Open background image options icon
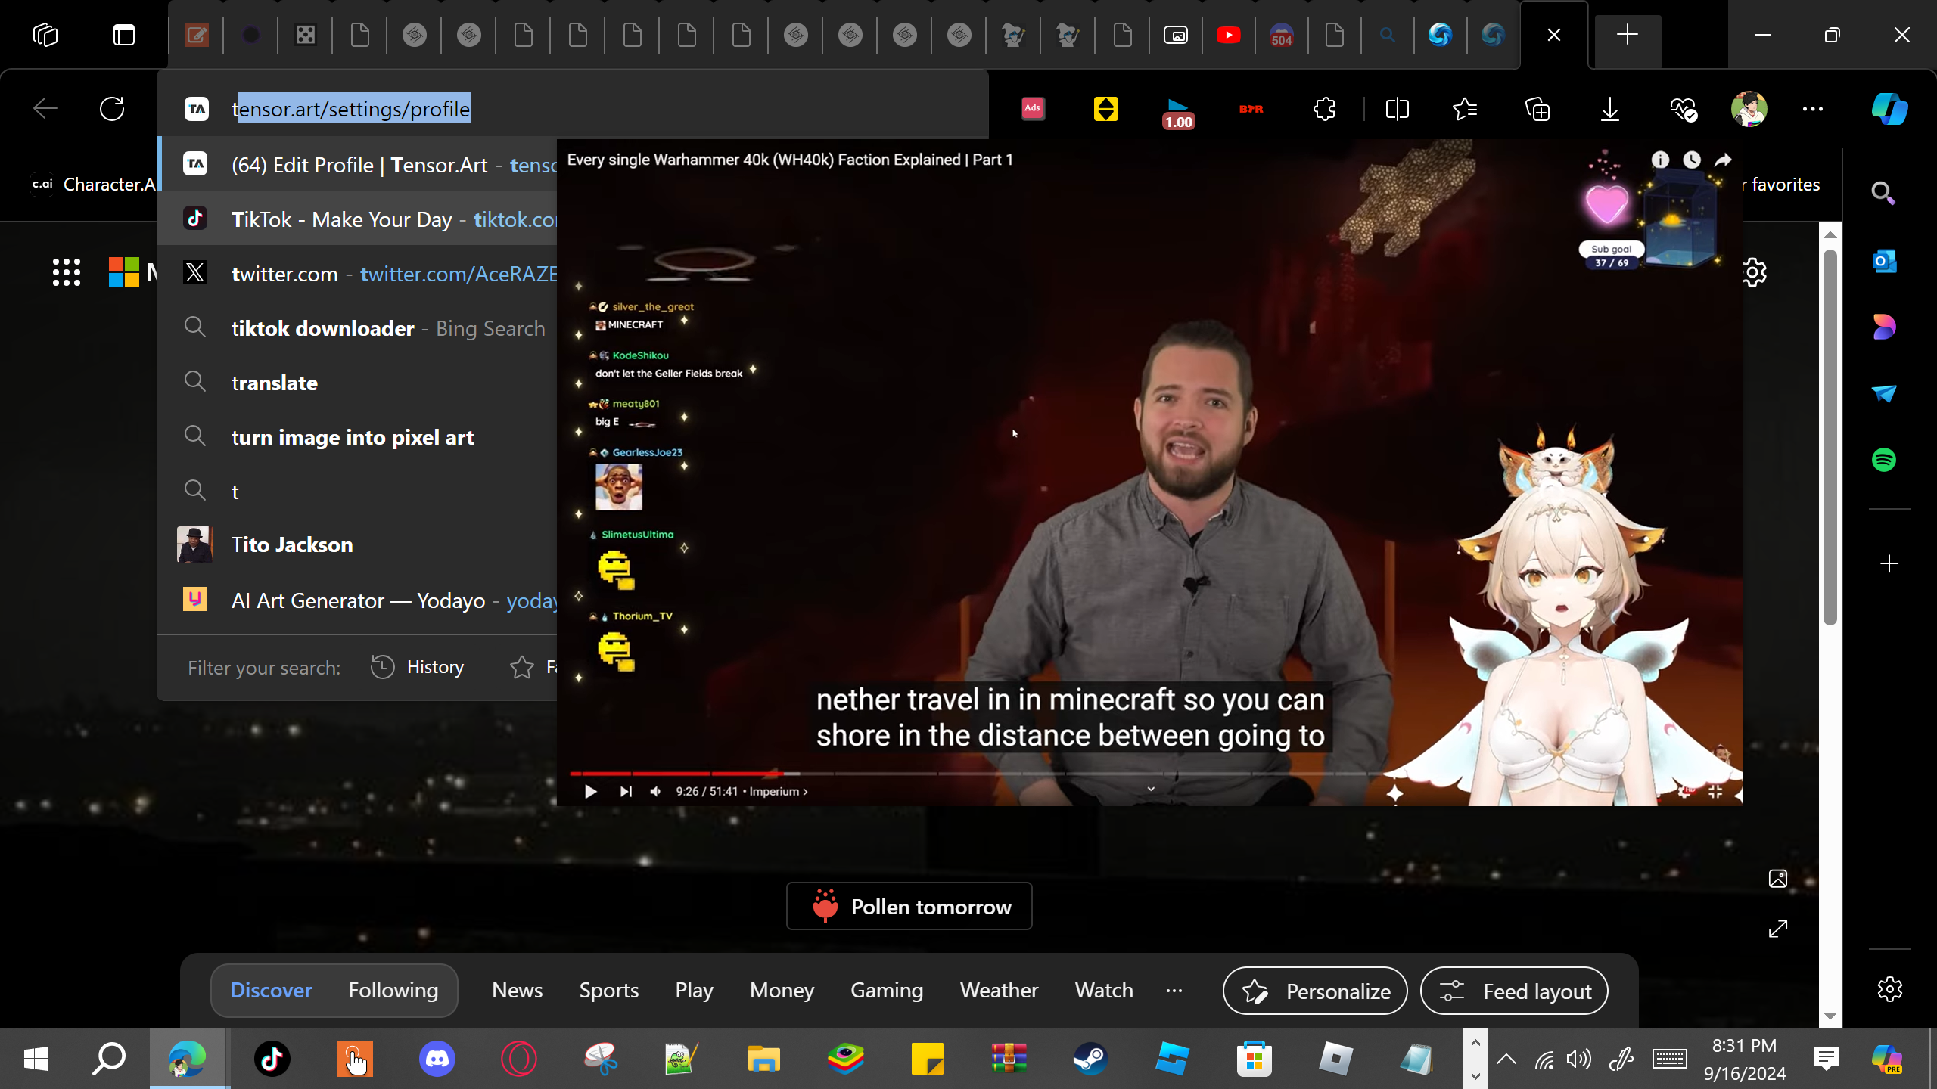Screen dimensions: 1937x1089 tap(1778, 879)
